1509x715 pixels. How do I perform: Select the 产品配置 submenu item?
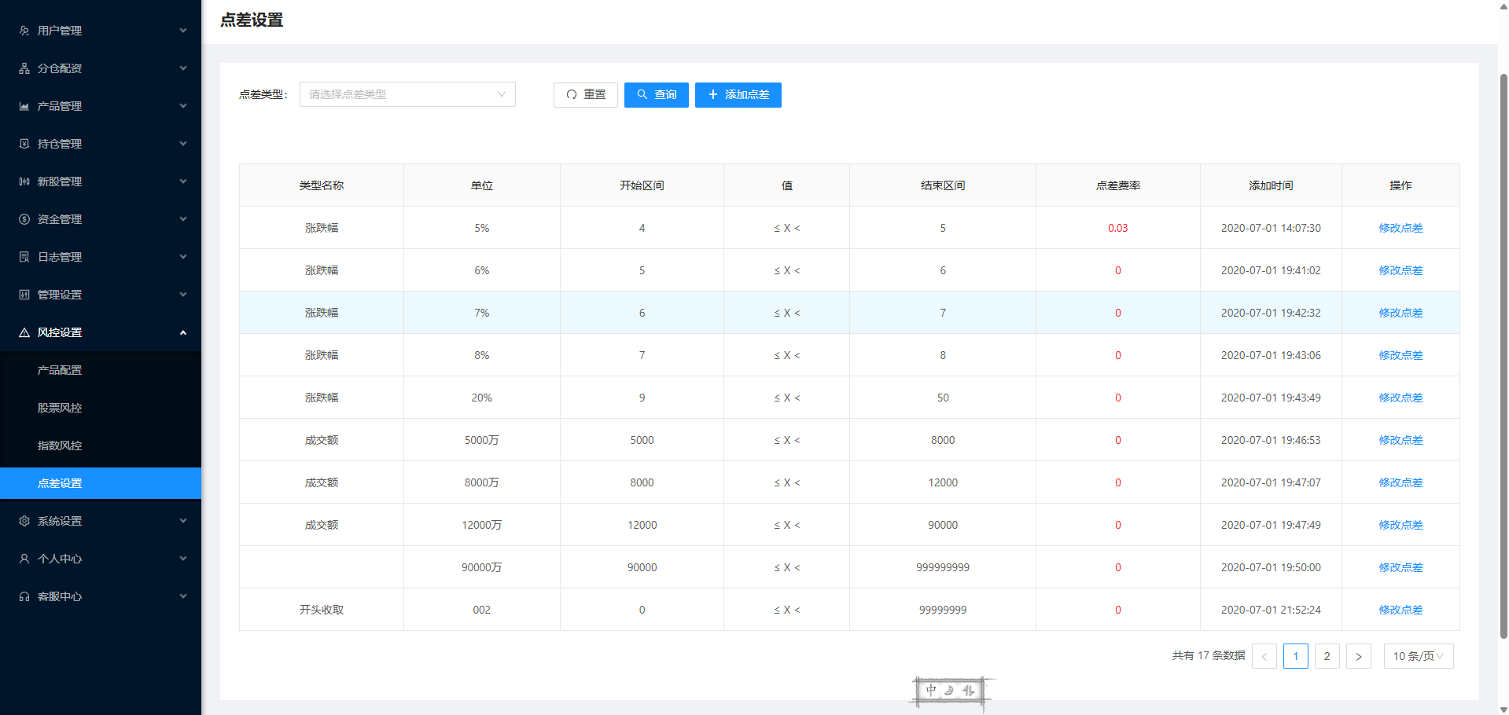coord(60,370)
